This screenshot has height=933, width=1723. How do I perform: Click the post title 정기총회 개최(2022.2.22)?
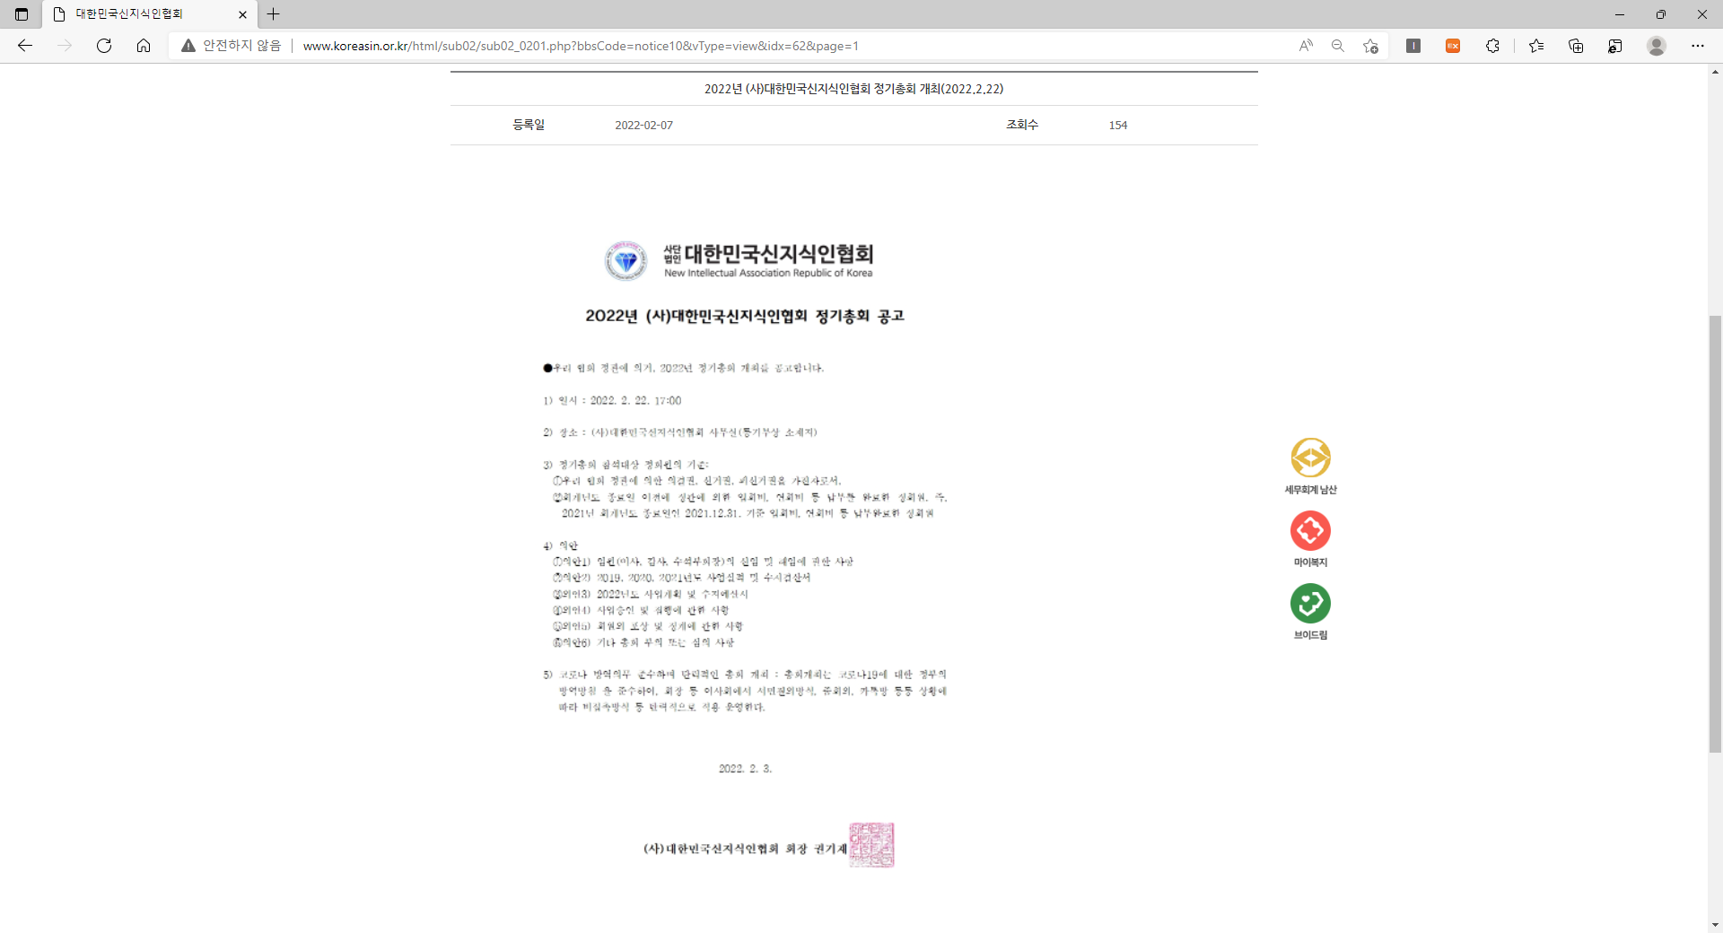[853, 89]
